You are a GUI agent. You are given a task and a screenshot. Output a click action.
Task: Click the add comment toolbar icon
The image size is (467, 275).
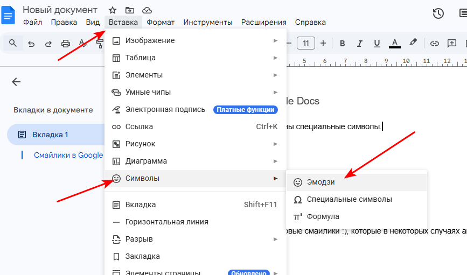click(x=452, y=44)
